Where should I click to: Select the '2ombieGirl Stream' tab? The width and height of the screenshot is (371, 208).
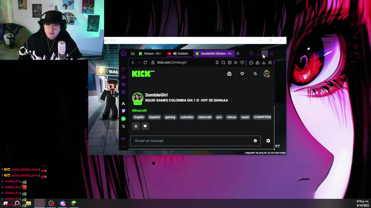point(214,53)
